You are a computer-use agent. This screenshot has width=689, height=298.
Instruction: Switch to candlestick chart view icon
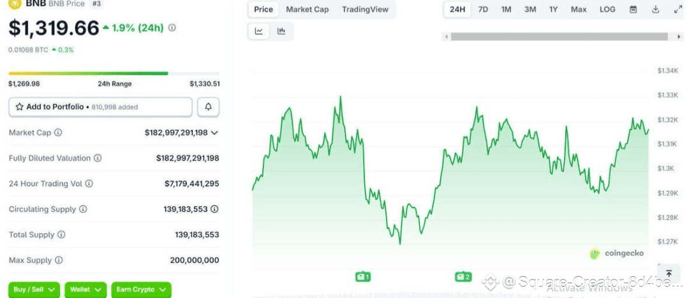pos(281,31)
